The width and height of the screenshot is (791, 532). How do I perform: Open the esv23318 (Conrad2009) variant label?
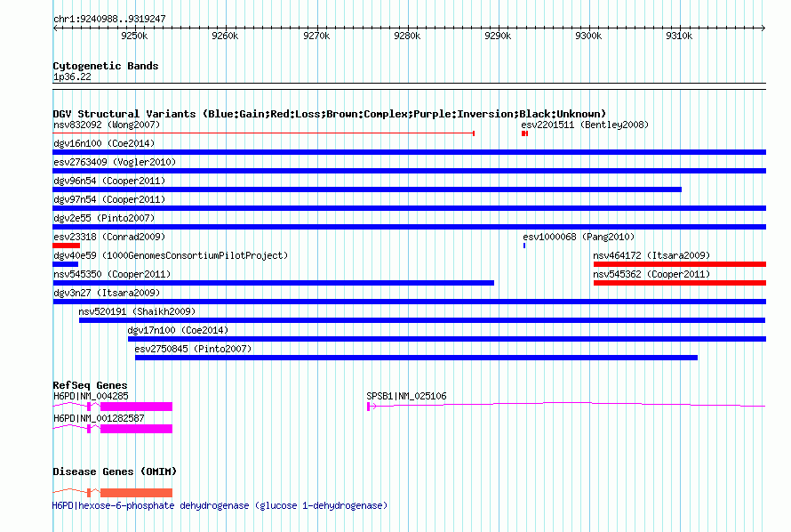pos(109,237)
